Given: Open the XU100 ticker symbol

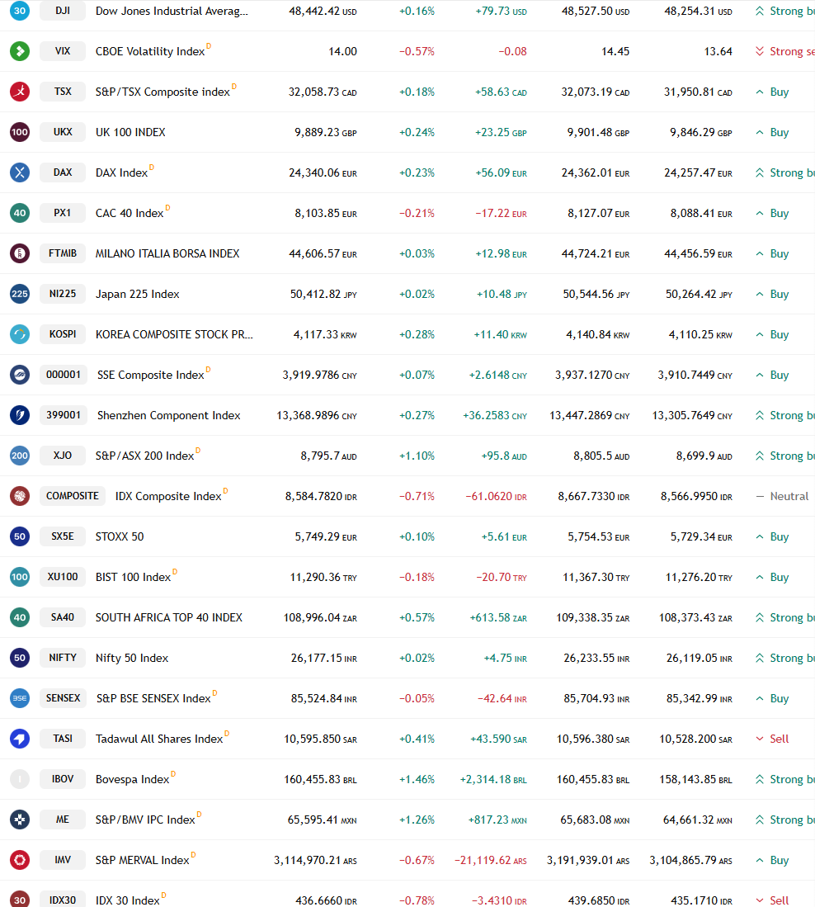Looking at the screenshot, I should click(x=63, y=577).
